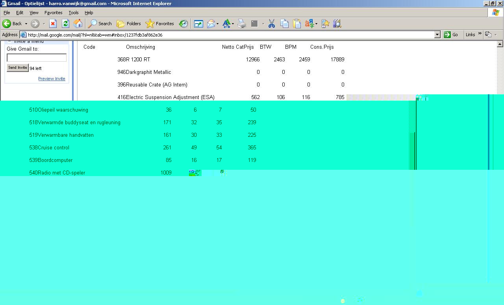Go to the Home page icon
The image size is (504, 305).
(78, 24)
